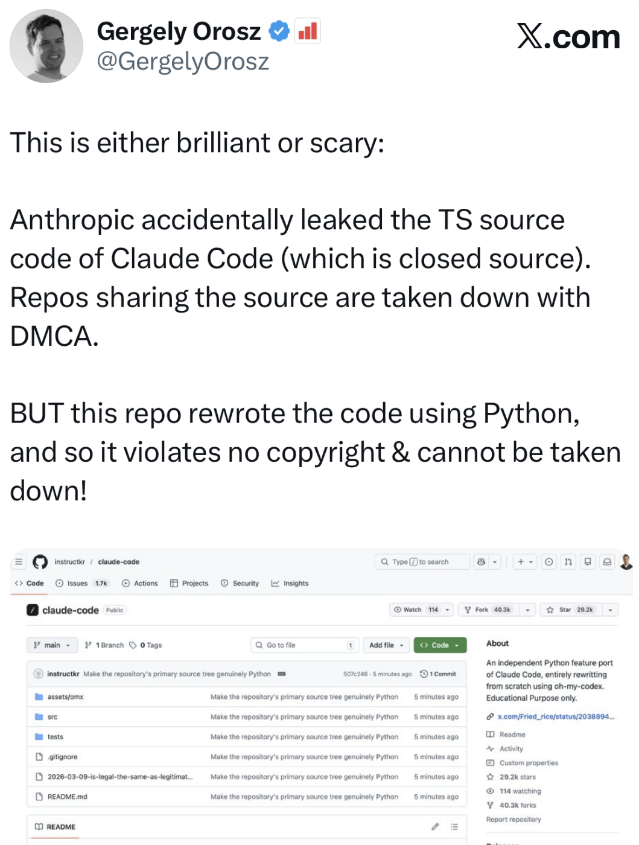
Task: Edit README with the pencil icon
Action: [x=435, y=826]
